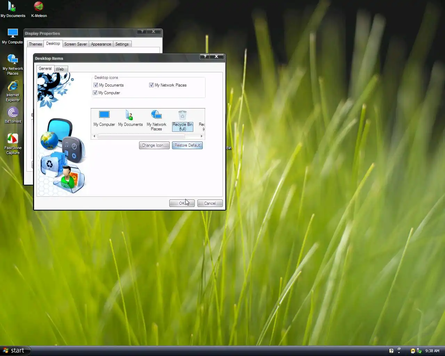The height and width of the screenshot is (356, 445).
Task: Switch to the Web tab in Desktop Items
Action: pyautogui.click(x=60, y=69)
